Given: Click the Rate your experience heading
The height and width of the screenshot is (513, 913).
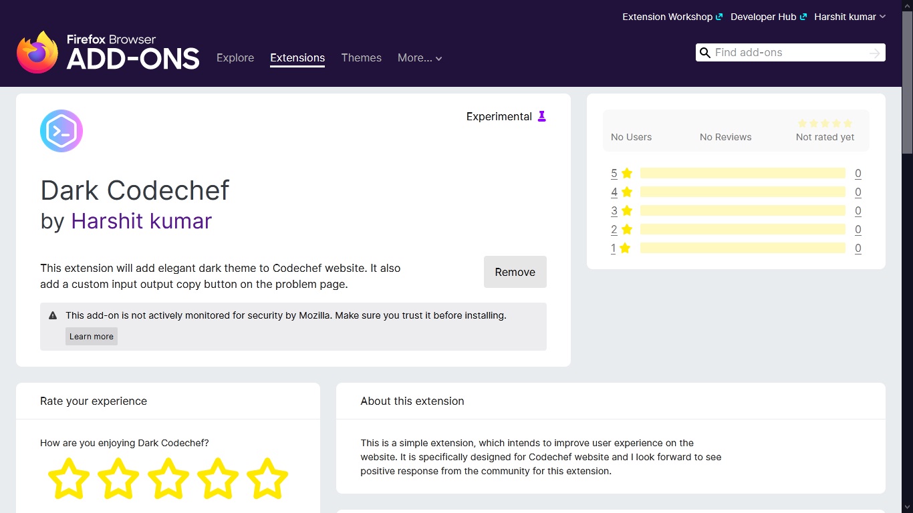Looking at the screenshot, I should 94,401.
